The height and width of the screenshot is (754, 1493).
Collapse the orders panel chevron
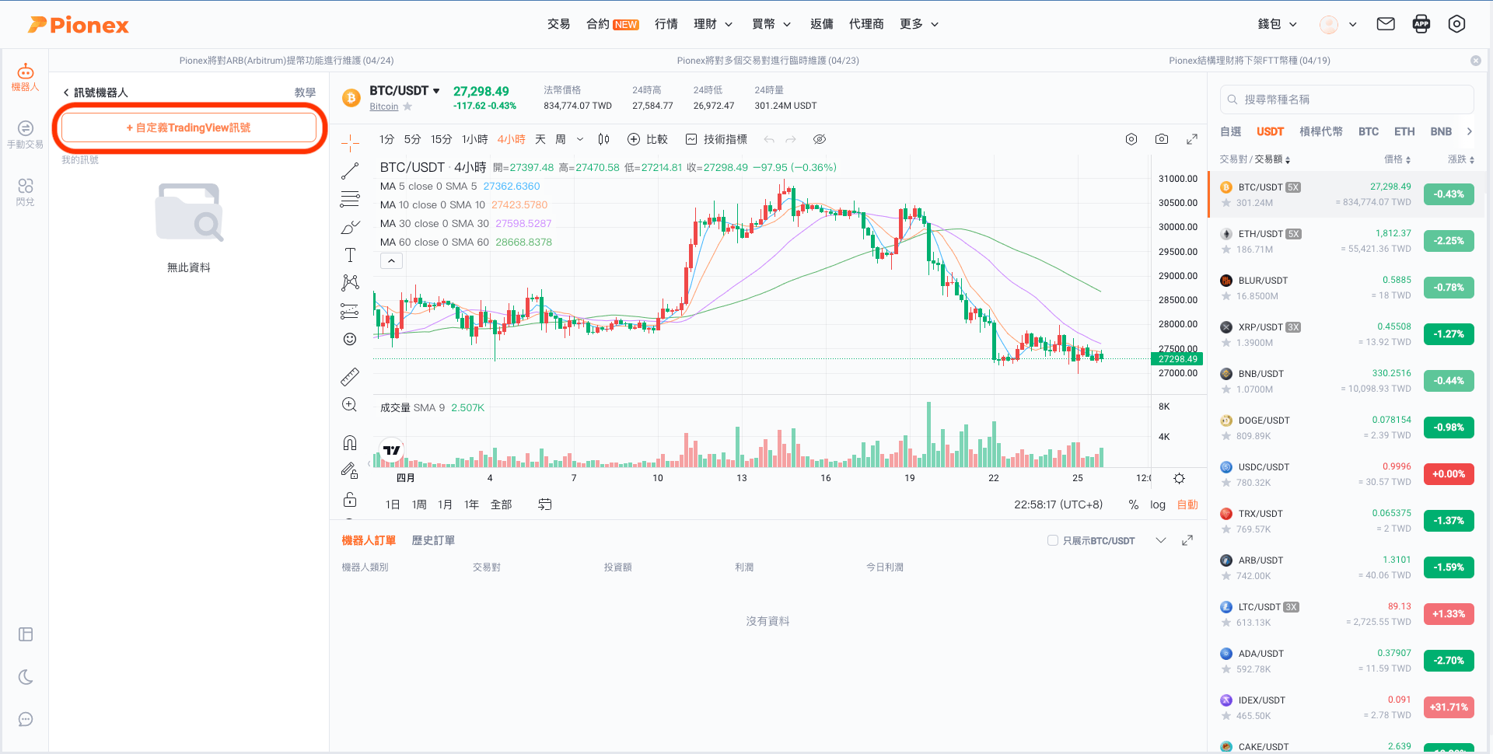tap(1161, 540)
